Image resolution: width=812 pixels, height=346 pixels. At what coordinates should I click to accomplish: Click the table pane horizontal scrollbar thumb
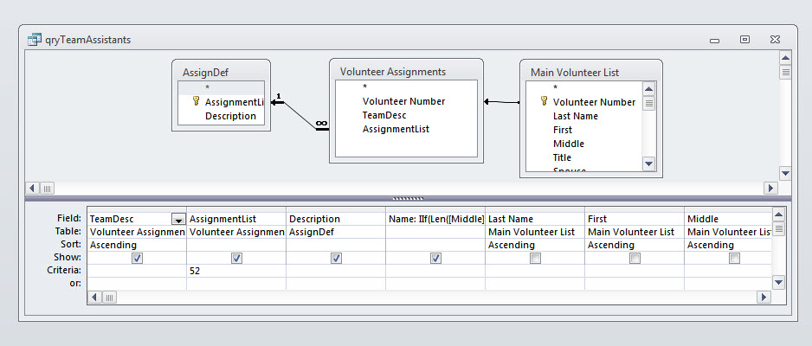(x=47, y=189)
